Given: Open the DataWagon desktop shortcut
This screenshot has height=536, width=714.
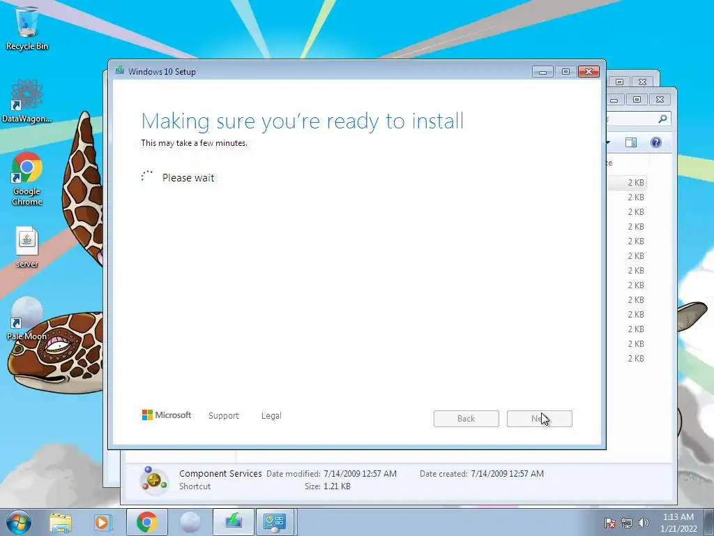Looking at the screenshot, I should (27, 101).
